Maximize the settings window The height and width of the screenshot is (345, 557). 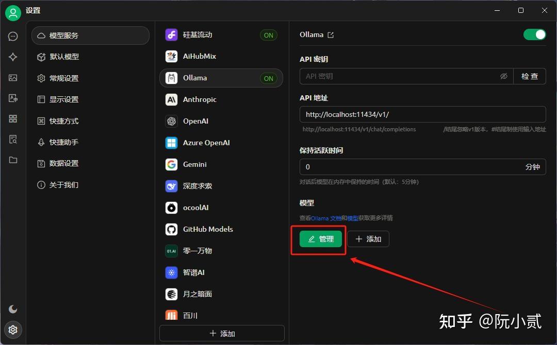(x=521, y=10)
